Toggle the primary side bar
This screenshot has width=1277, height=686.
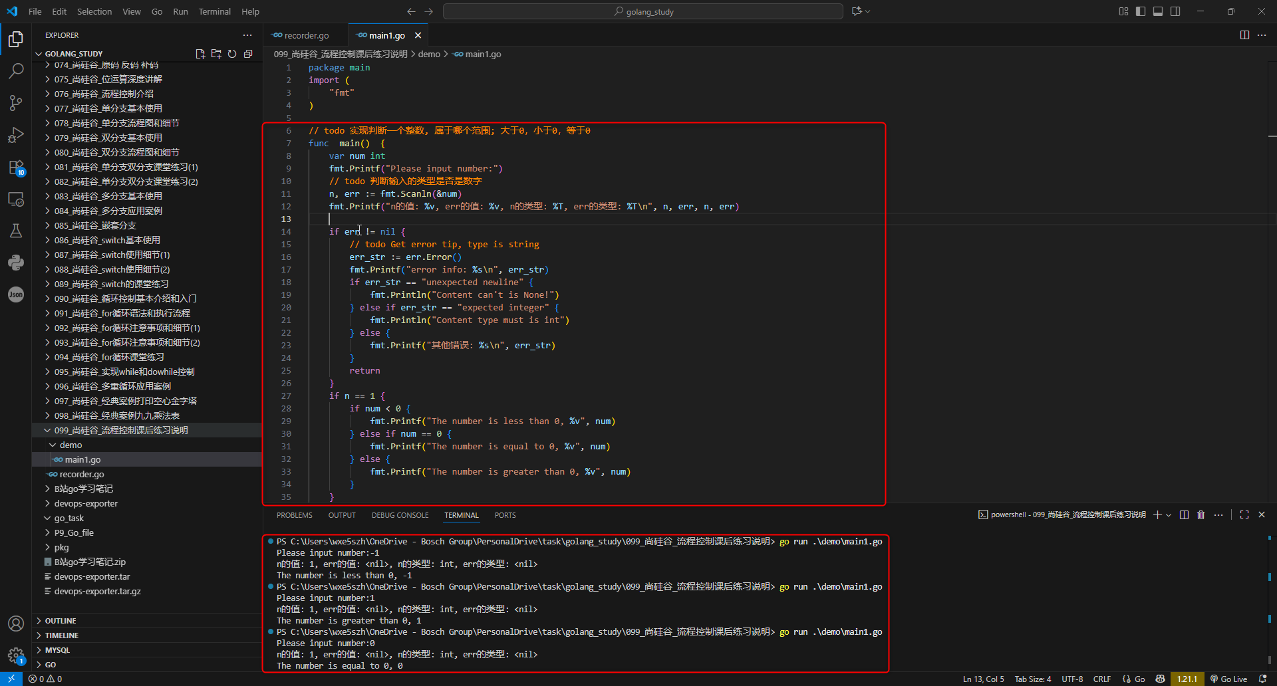[1141, 11]
